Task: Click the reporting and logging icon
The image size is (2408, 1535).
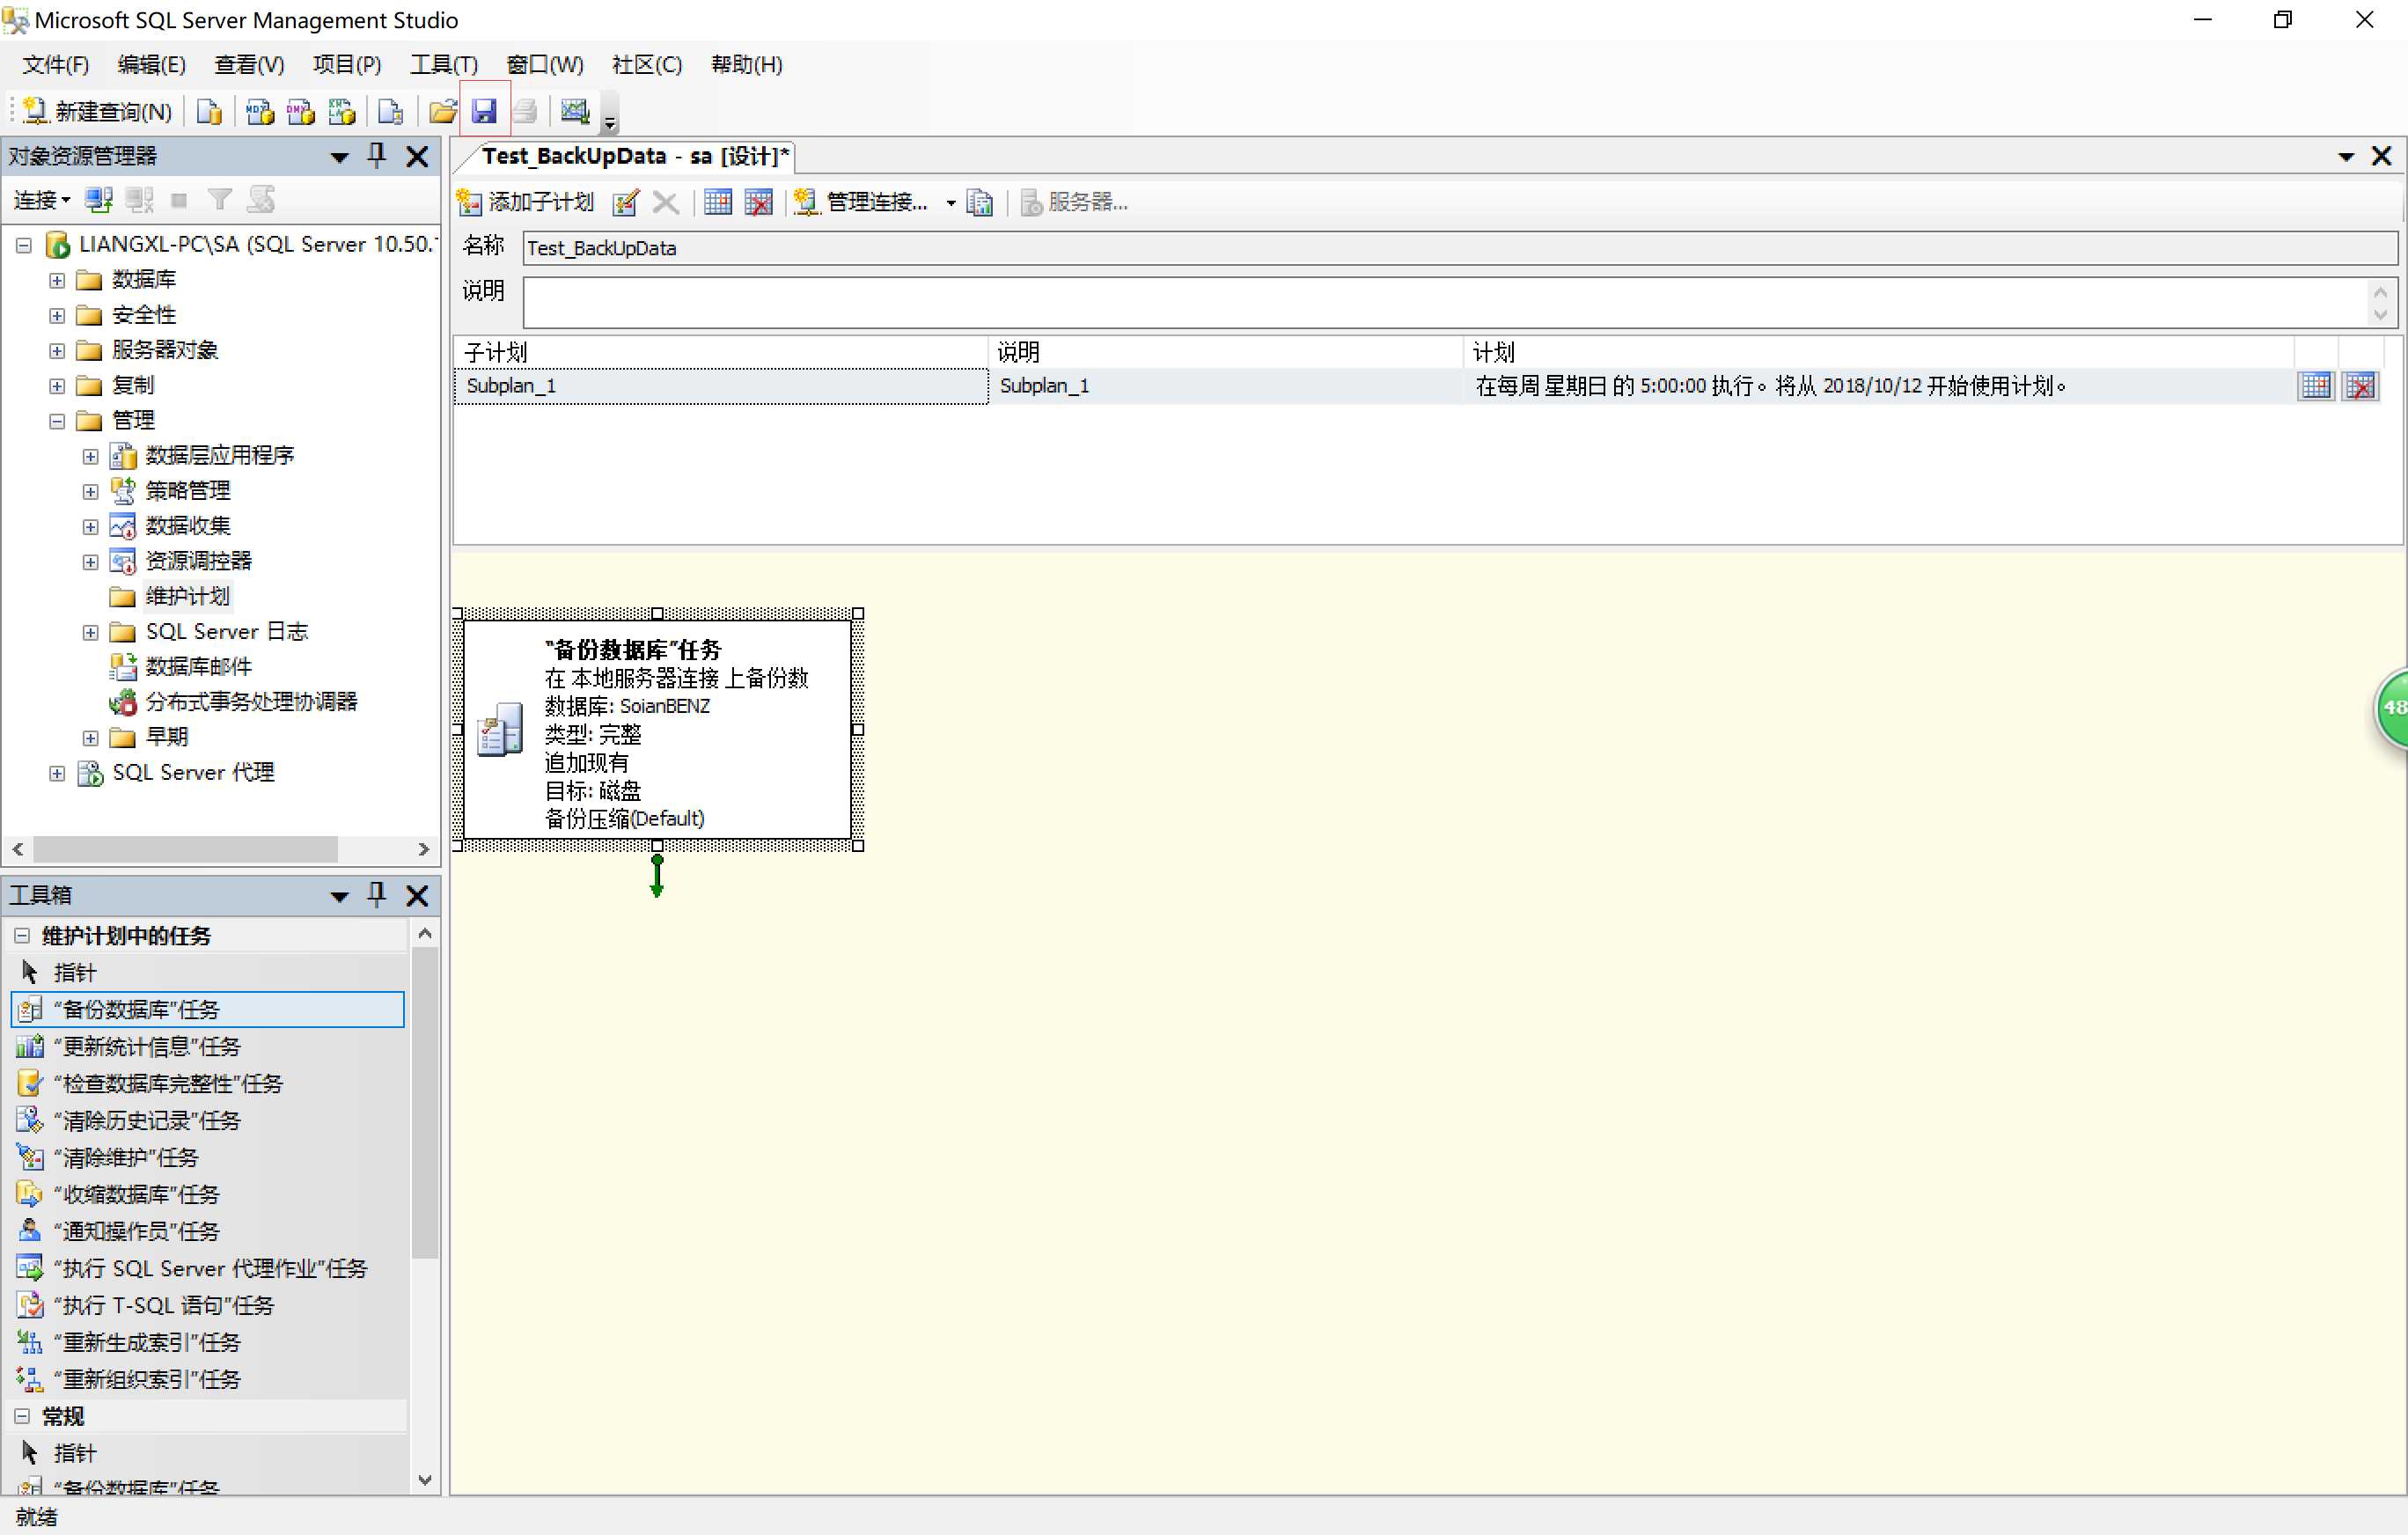Action: [x=981, y=202]
